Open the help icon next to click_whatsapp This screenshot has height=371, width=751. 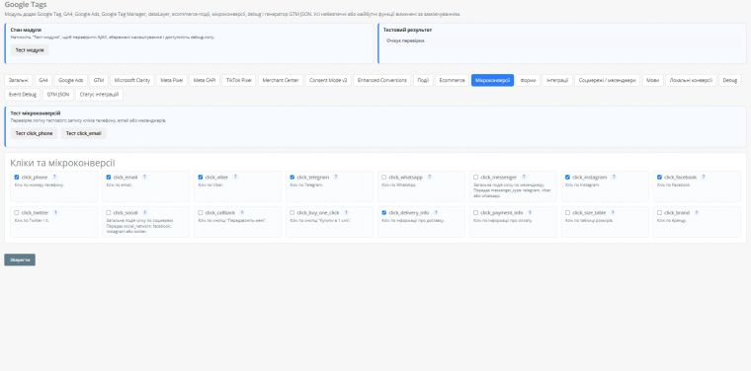[x=429, y=177]
